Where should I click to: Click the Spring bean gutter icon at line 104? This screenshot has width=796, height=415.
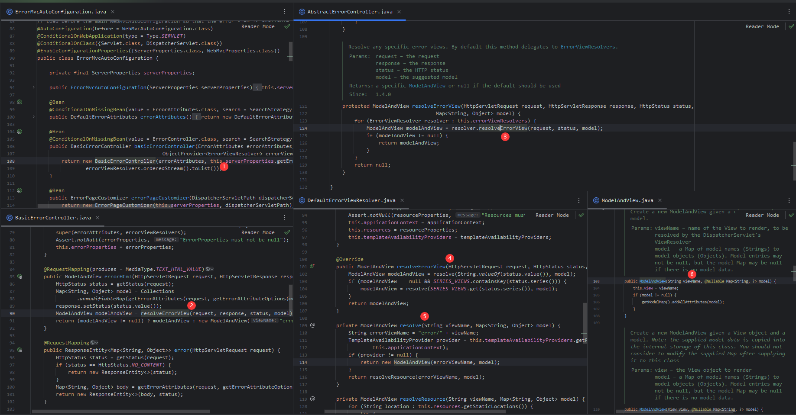(19, 132)
